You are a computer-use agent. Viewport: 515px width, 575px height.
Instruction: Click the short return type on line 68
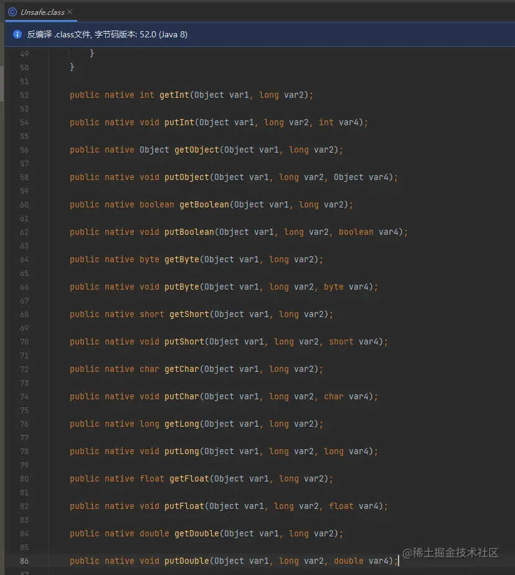pos(152,314)
